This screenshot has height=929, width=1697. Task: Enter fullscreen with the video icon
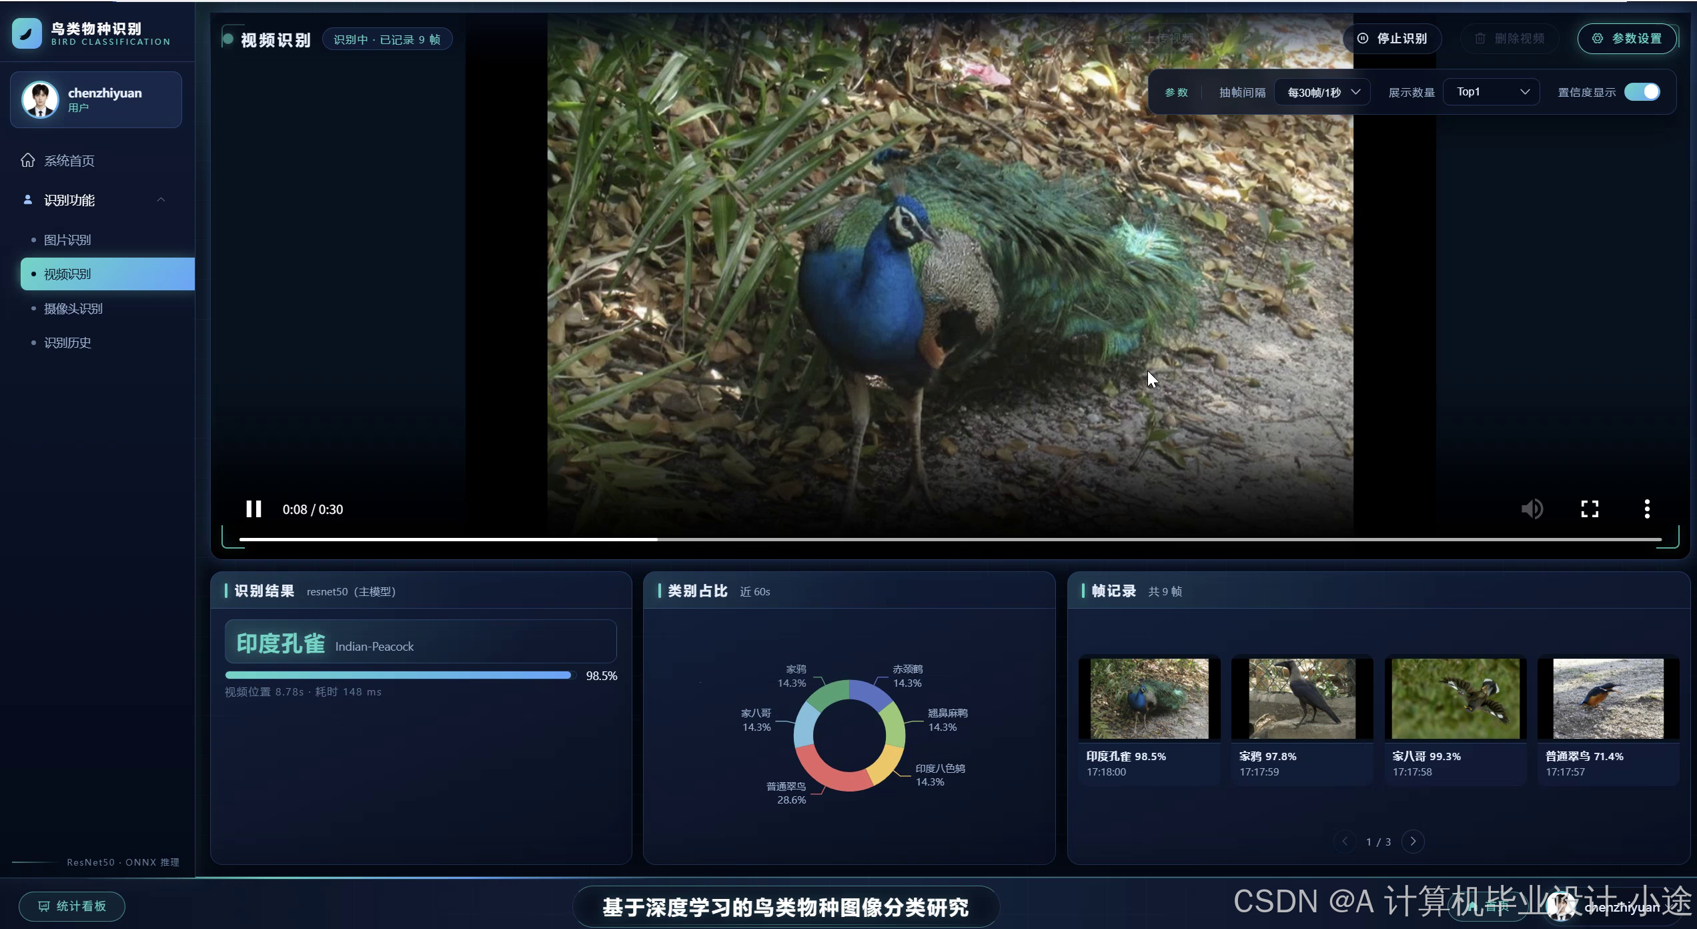1590,509
